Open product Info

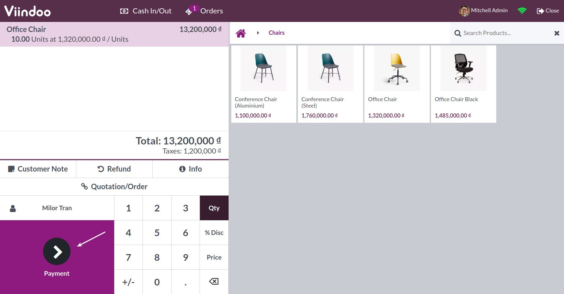pos(190,169)
